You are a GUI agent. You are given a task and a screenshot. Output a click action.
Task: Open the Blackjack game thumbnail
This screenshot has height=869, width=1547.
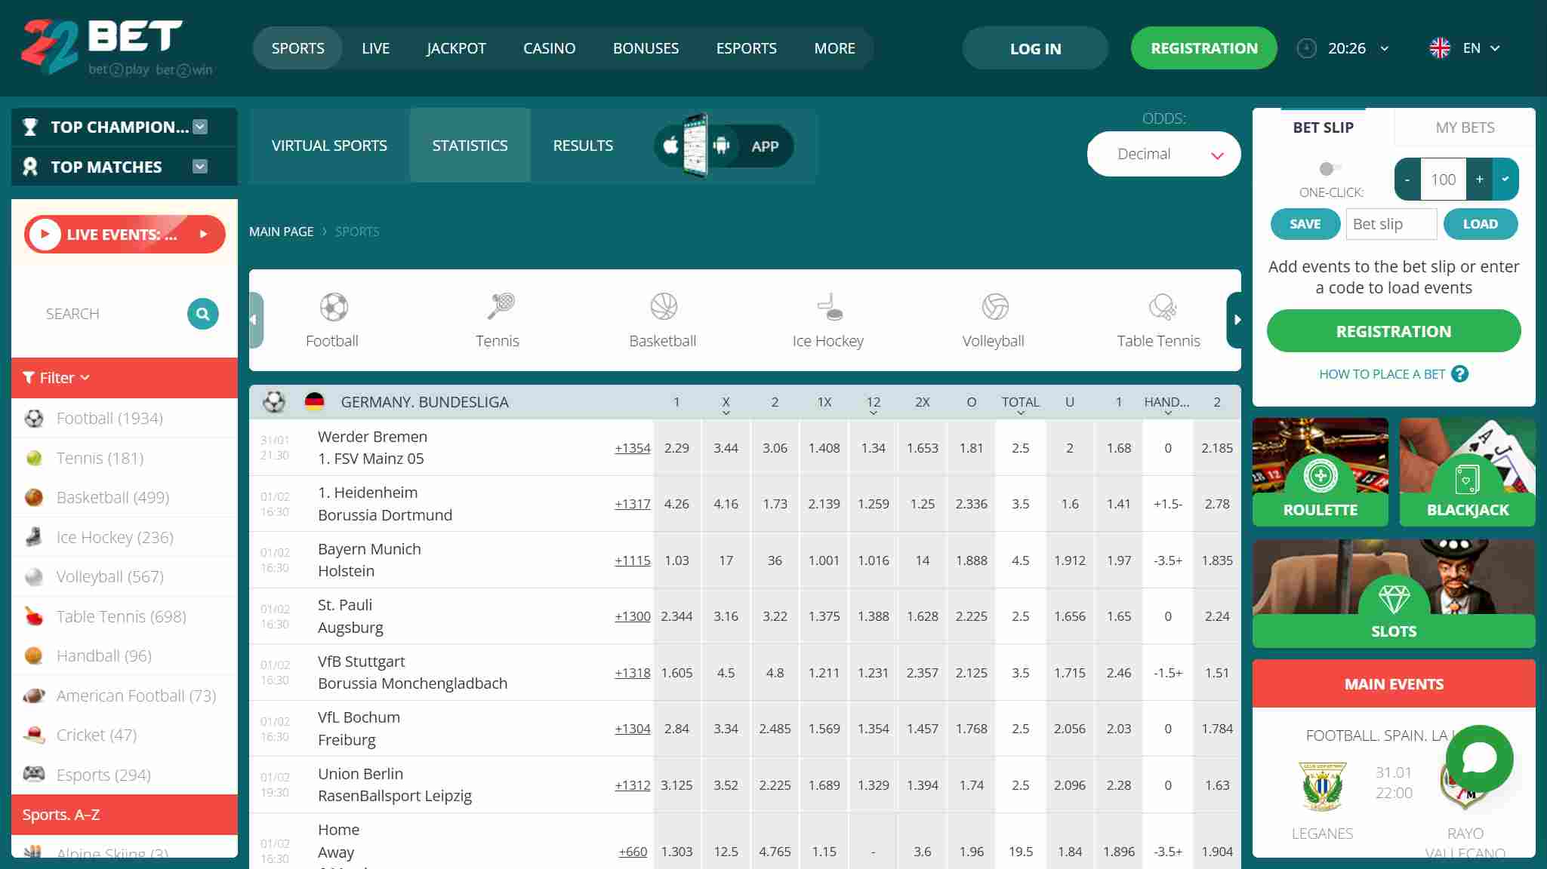[x=1467, y=472]
